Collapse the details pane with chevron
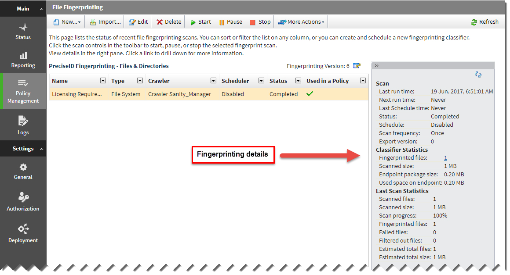Screen dimensions: 510x275 click(x=376, y=65)
